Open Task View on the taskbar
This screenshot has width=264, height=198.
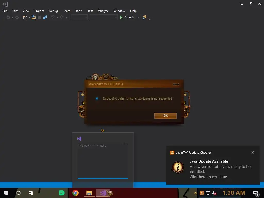point(31,193)
